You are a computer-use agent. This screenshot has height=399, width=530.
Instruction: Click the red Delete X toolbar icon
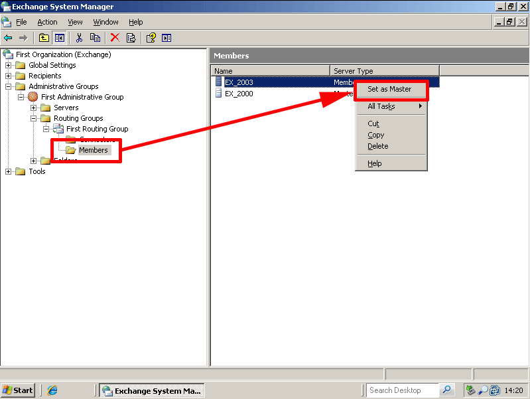(115, 38)
